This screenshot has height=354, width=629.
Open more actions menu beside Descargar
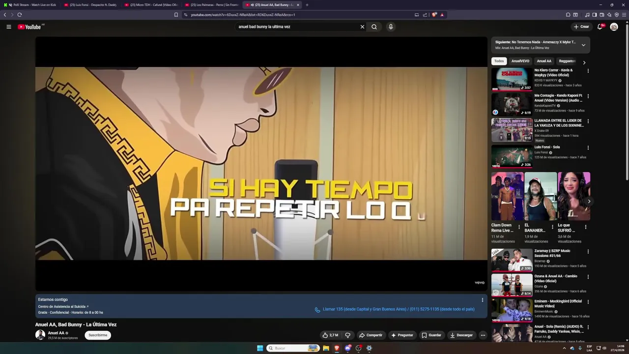click(x=483, y=335)
